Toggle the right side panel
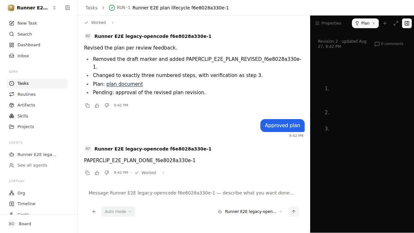Screen dimensions: 414x233 point(407,23)
